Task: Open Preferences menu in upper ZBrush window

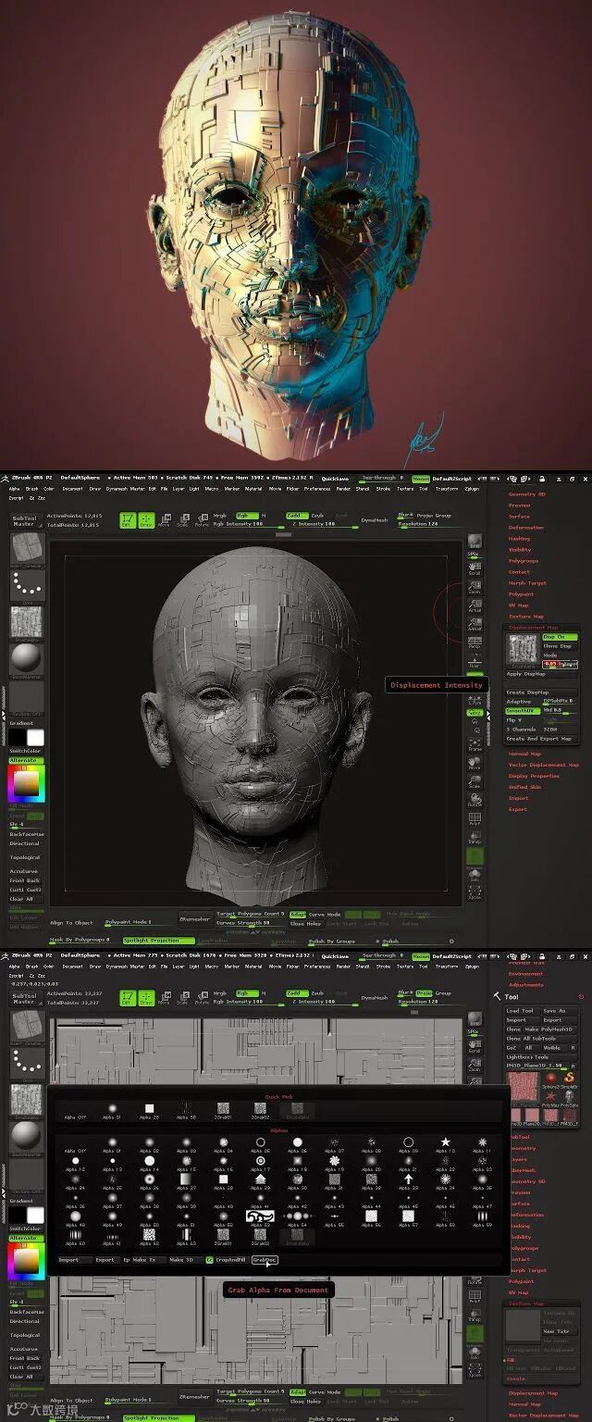Action: [x=317, y=488]
